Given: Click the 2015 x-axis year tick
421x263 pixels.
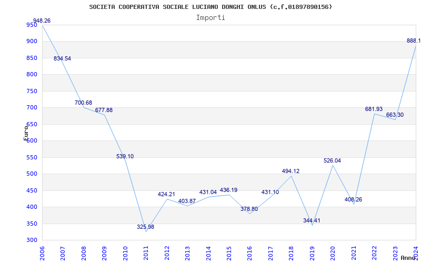Looking at the screenshot, I should [x=229, y=252].
